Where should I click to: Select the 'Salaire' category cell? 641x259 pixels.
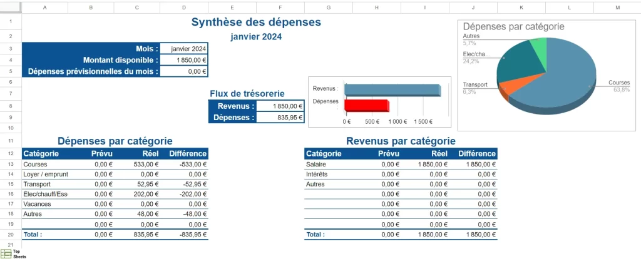coord(329,165)
